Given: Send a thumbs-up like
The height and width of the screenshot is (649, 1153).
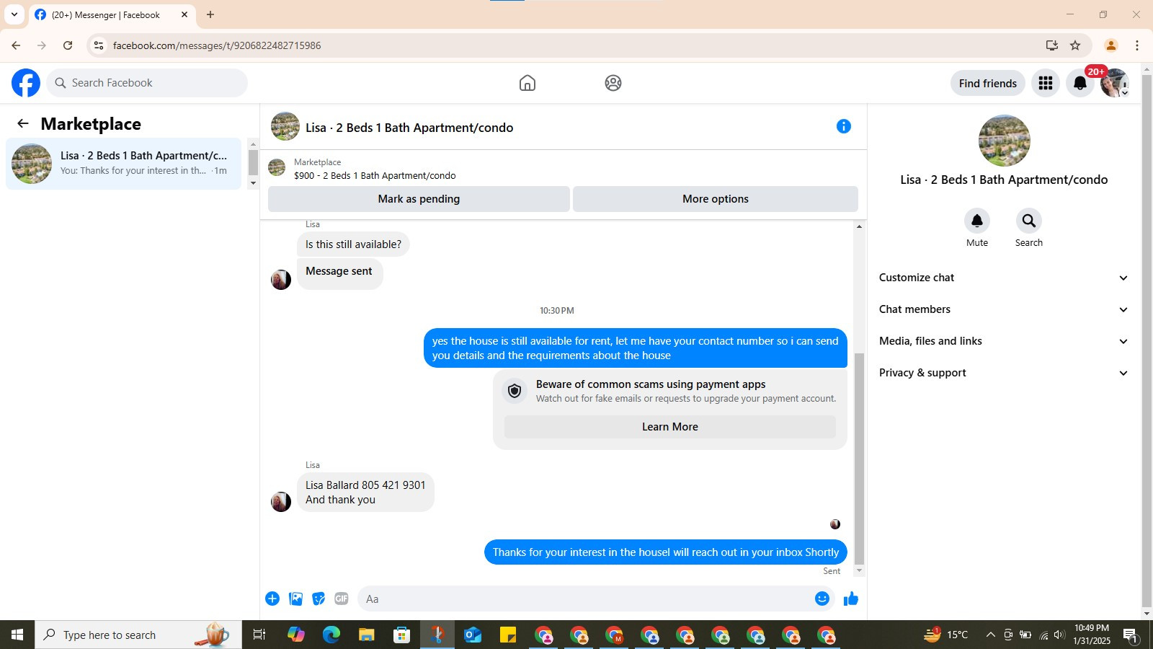Looking at the screenshot, I should pos(851,599).
